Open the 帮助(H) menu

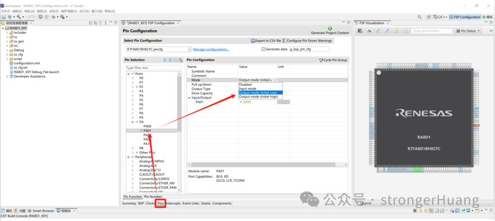pos(109,11)
